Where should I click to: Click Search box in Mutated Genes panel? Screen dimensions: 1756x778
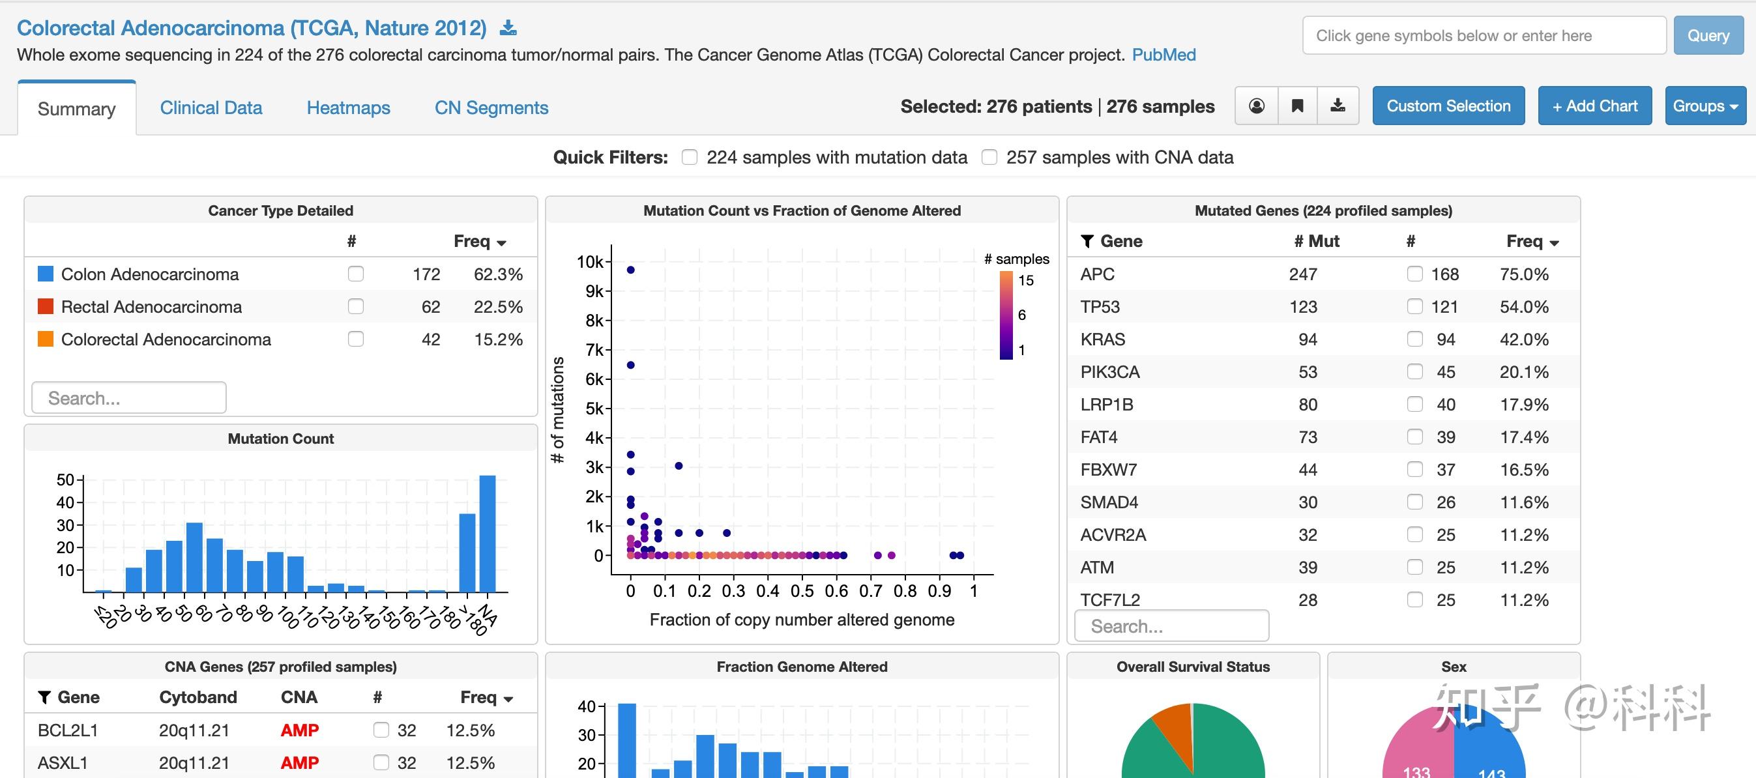click(1172, 626)
